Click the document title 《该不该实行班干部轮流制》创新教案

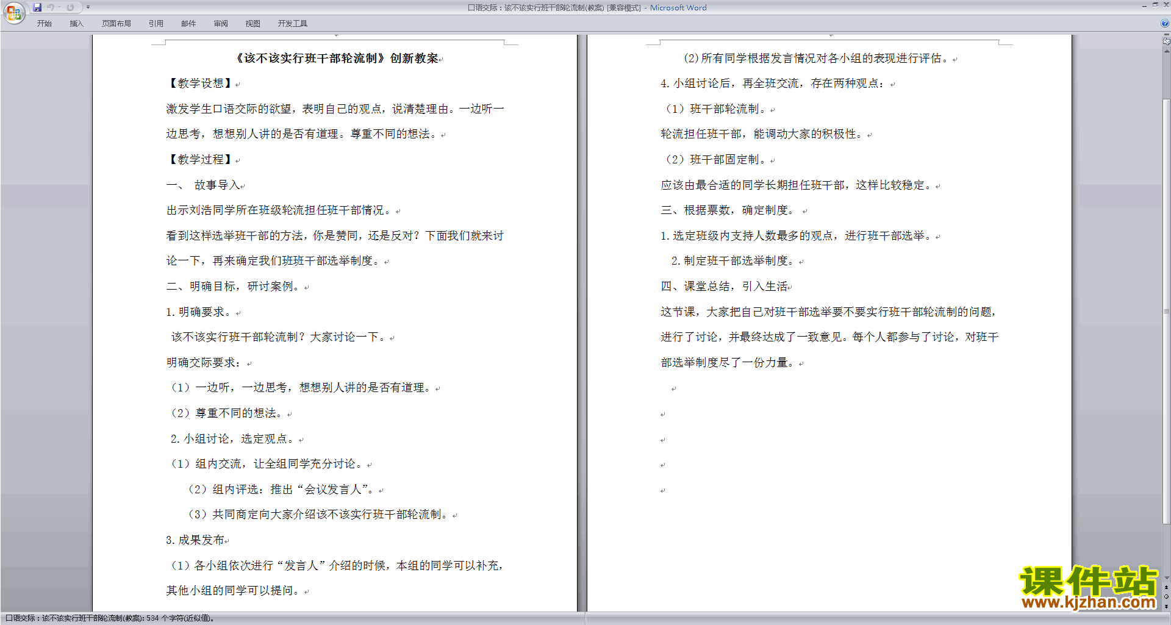(x=336, y=59)
